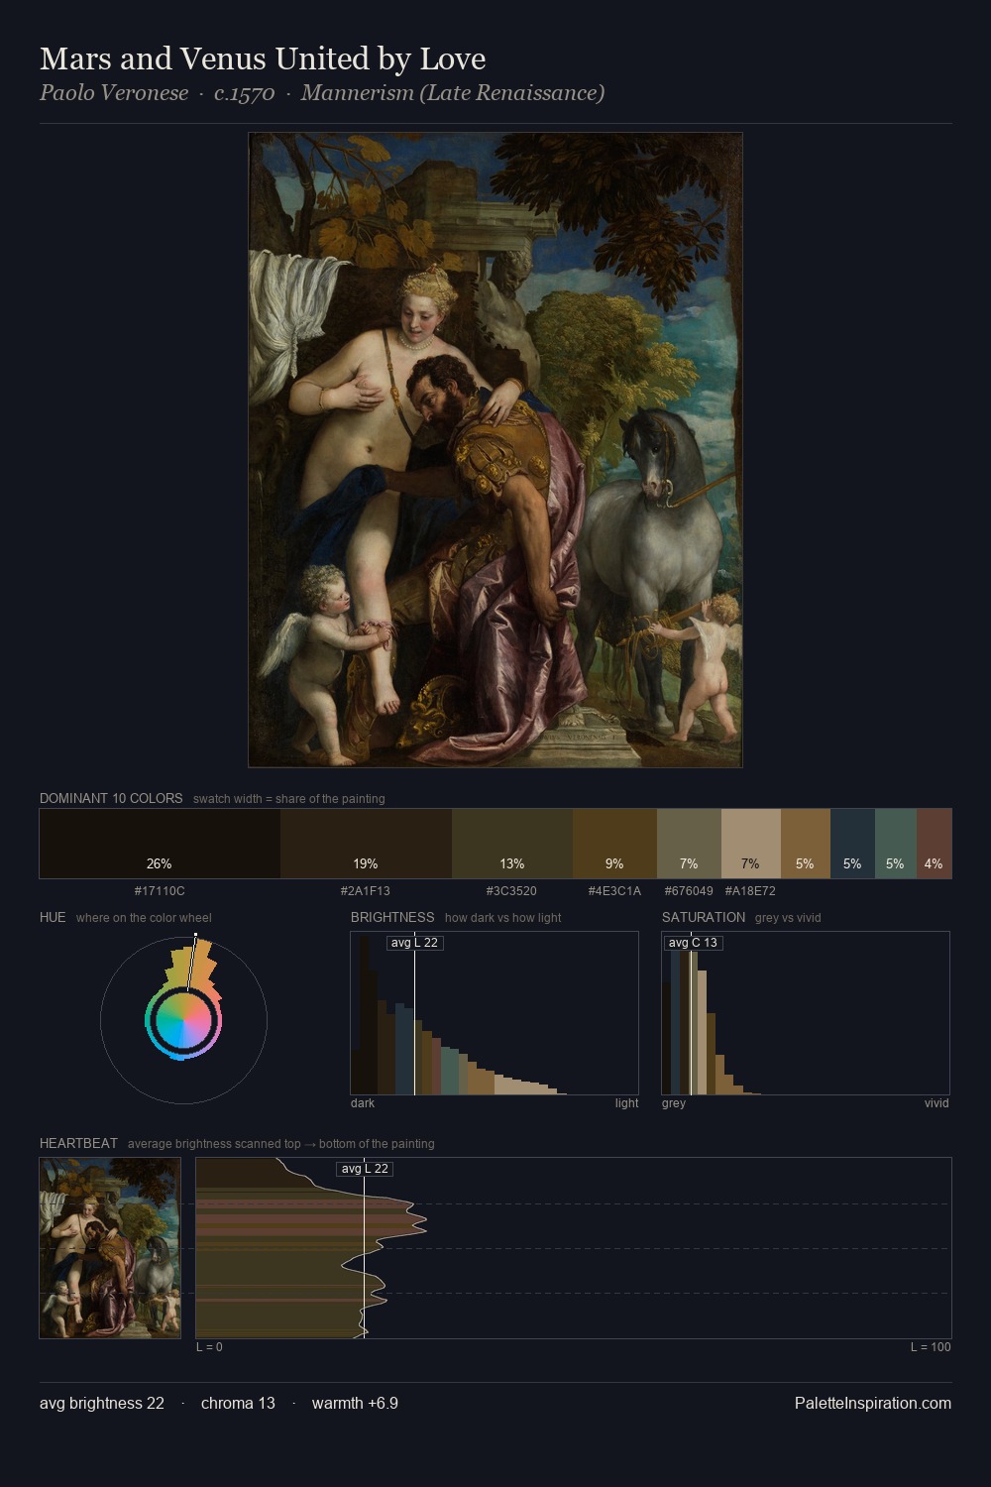This screenshot has width=991, height=1487.
Task: Click the 4% reddish-brown swatch
Action: [x=934, y=844]
